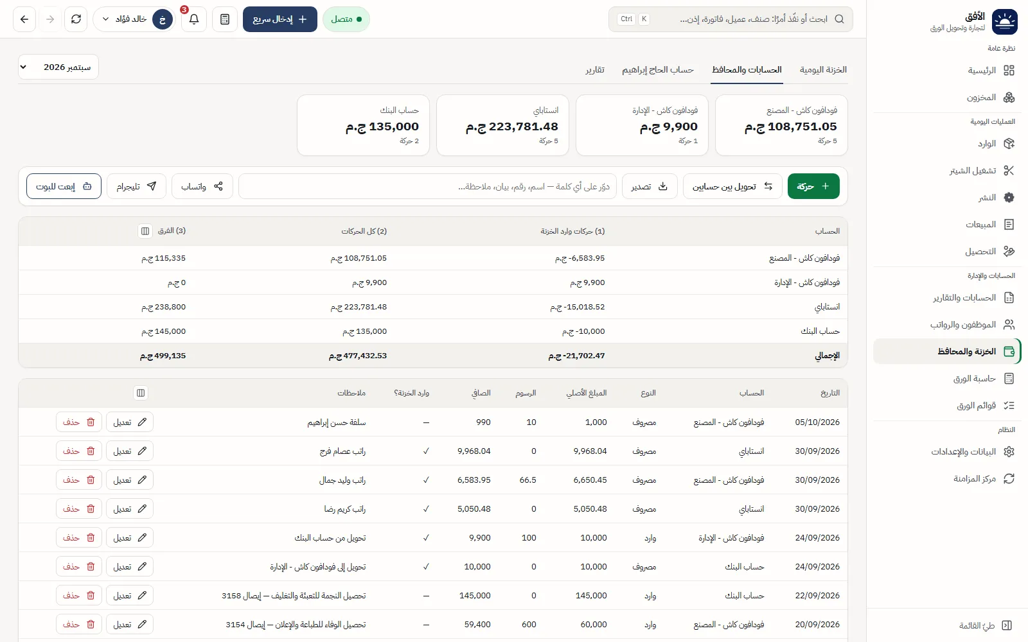Image resolution: width=1028 pixels, height=642 pixels.
Task: Edit the راتب كريم رضا row
Action: click(x=130, y=508)
